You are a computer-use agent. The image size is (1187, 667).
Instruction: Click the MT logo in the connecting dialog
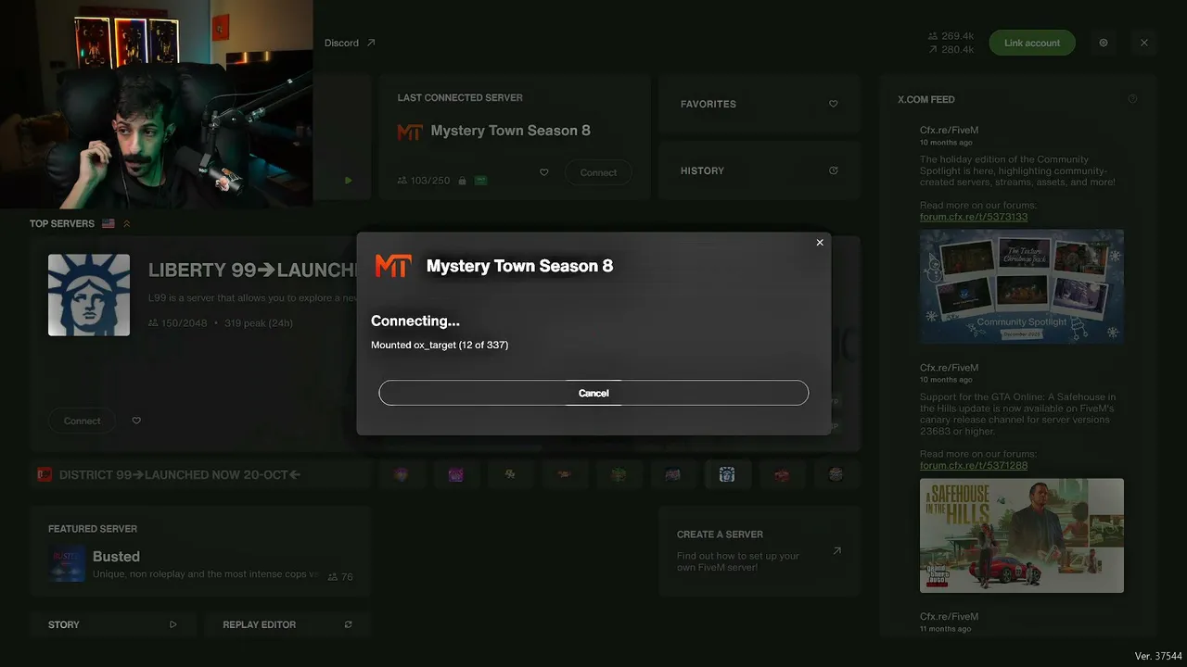[393, 266]
